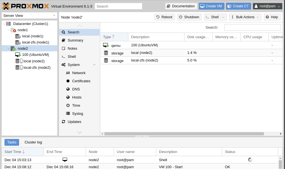This screenshot has width=285, height=169.
Task: Switch to the Tasks tab
Action: point(12,142)
